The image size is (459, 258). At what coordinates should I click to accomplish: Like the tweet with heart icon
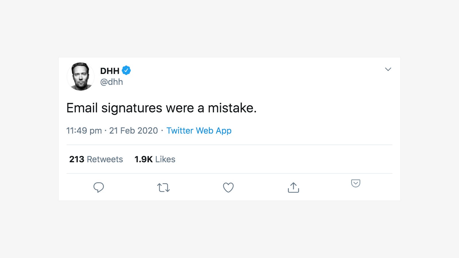[x=228, y=188]
